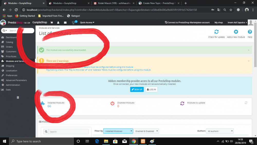The width and height of the screenshot is (257, 145).
Task: Click Connect to PrestaShop Marketplace account
Action: click(x=187, y=22)
